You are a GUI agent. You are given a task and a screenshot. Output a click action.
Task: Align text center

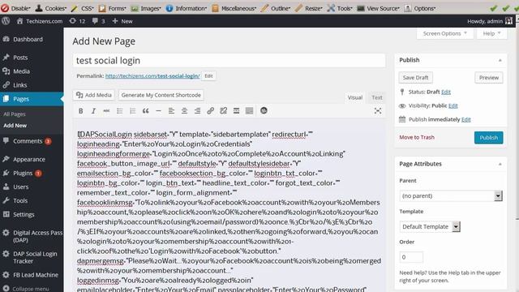tap(184, 111)
